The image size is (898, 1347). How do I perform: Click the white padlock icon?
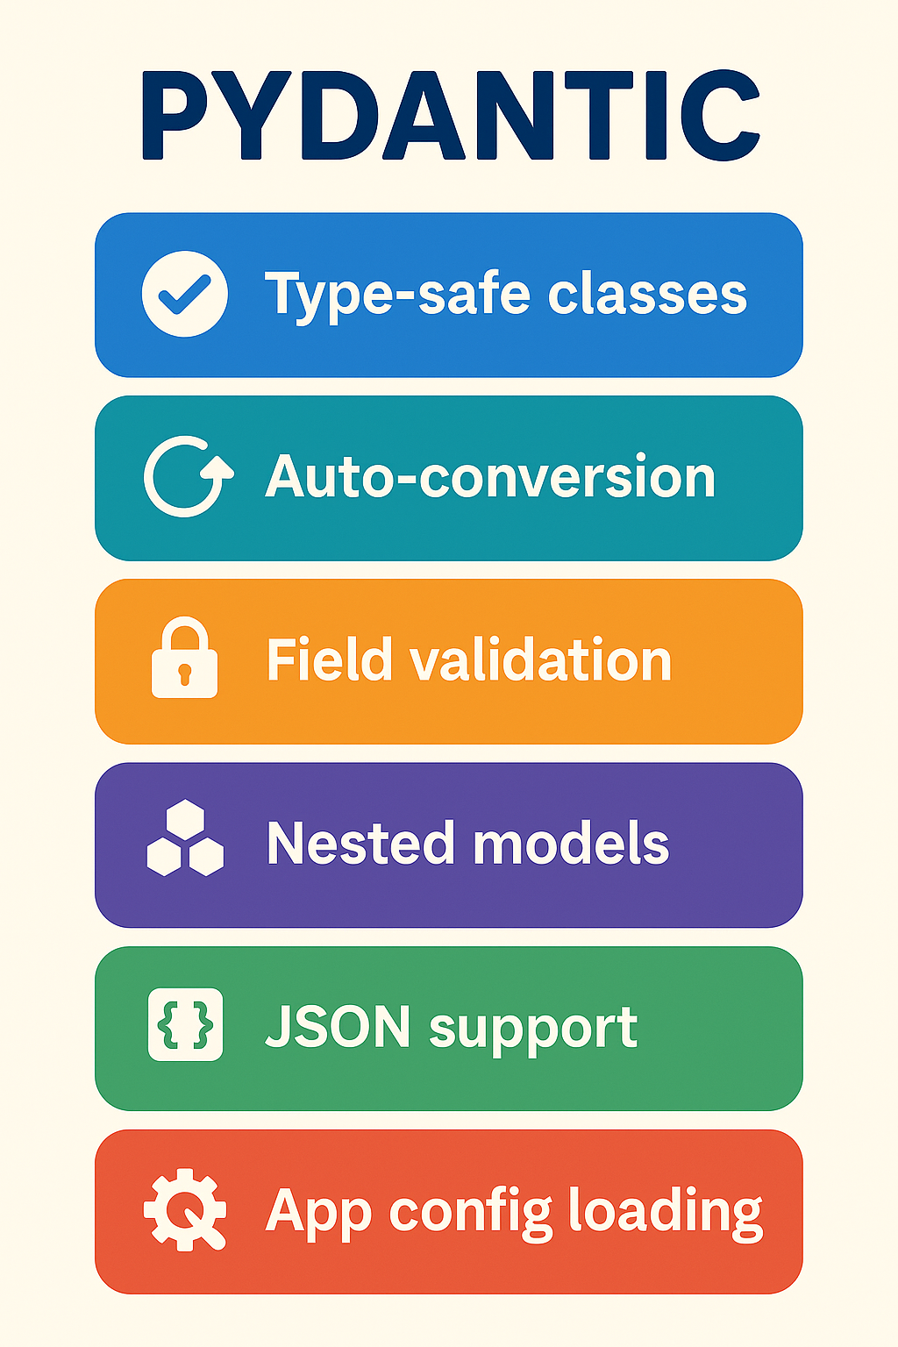[184, 658]
